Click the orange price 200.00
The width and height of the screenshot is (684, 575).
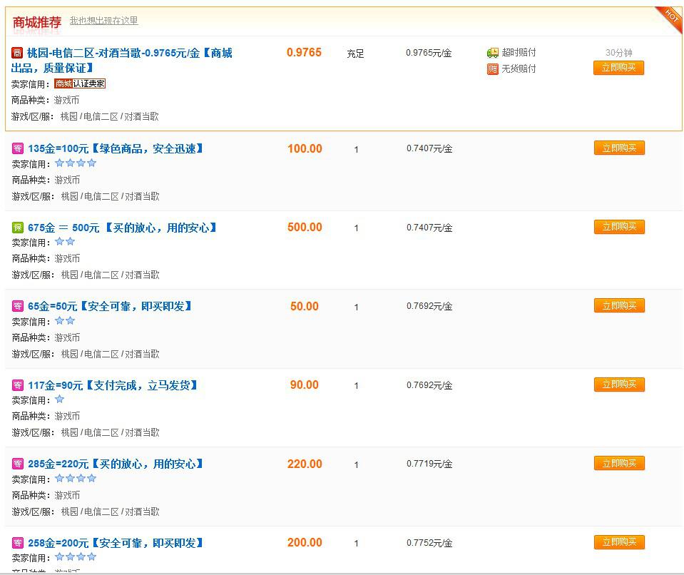click(305, 542)
